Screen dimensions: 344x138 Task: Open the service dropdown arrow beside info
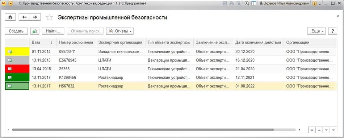click(x=320, y=4)
